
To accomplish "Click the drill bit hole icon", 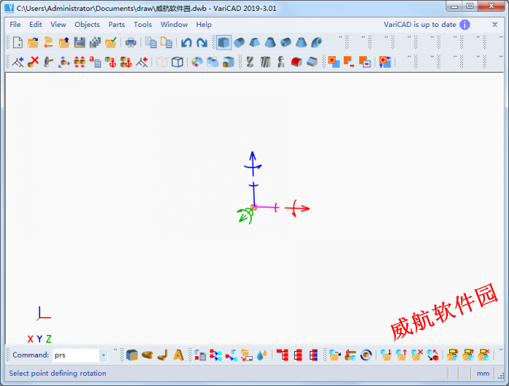I will click(250, 61).
